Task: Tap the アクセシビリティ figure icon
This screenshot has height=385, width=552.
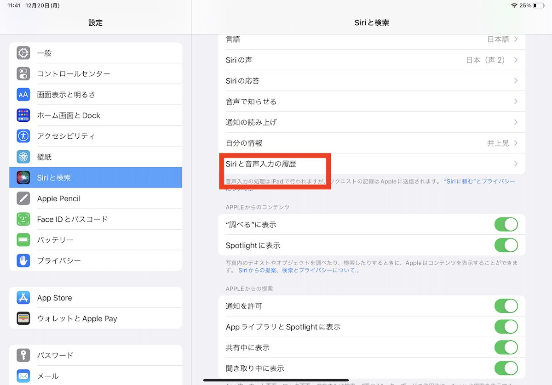Action: pyautogui.click(x=23, y=136)
